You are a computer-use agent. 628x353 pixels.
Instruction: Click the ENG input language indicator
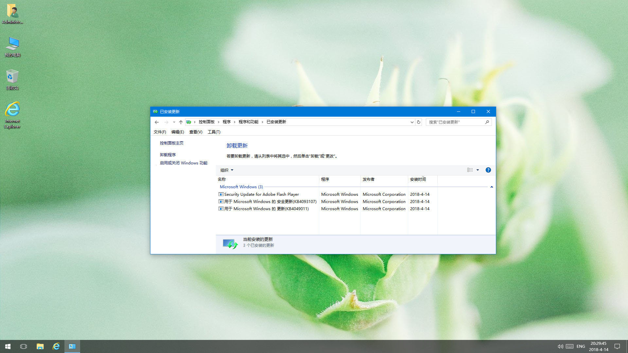pos(581,346)
